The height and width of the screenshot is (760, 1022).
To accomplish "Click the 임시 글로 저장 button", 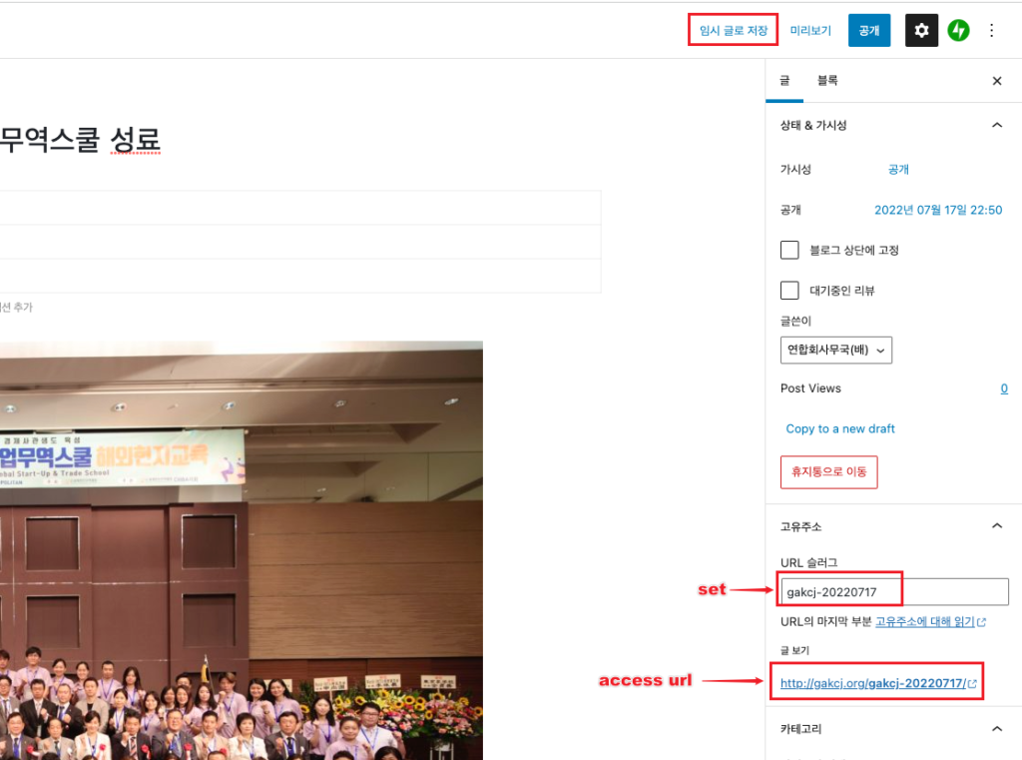I will [x=734, y=31].
